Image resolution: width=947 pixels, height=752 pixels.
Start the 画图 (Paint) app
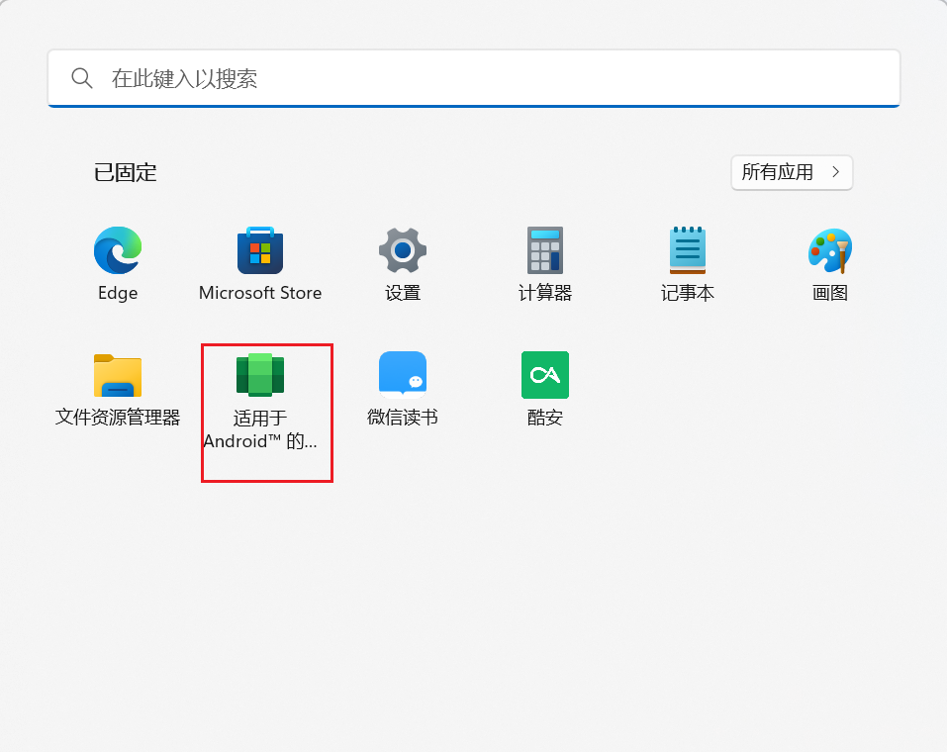829,250
